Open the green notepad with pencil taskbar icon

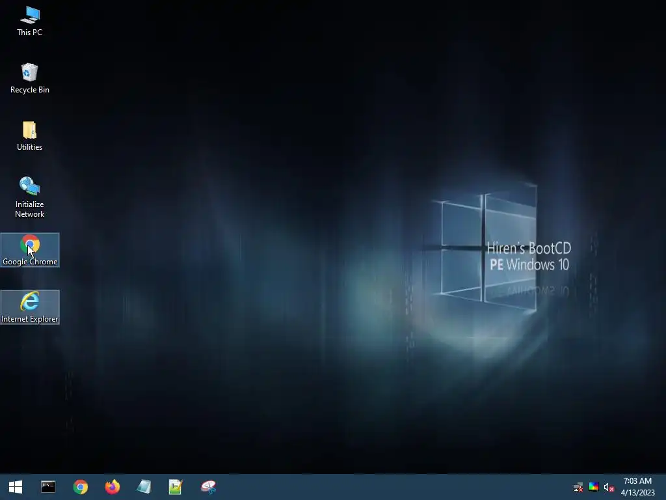[176, 487]
